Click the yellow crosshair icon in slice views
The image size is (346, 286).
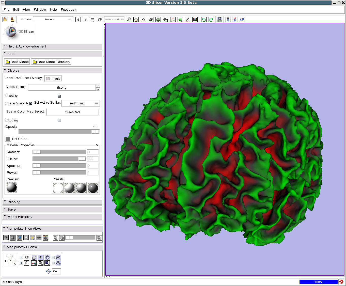pyautogui.click(x=32, y=238)
